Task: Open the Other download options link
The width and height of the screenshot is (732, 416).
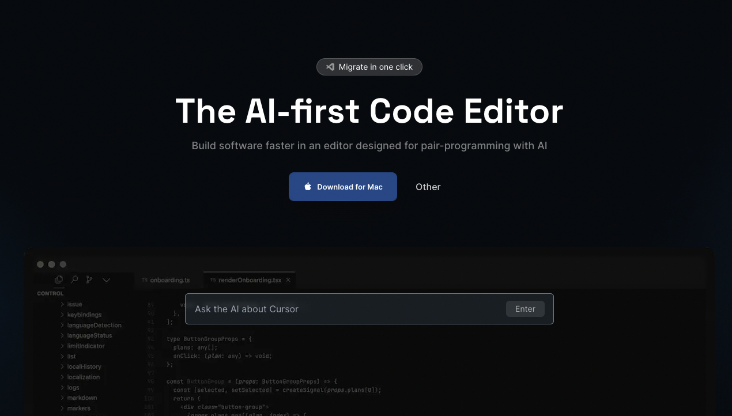Action: click(x=428, y=187)
